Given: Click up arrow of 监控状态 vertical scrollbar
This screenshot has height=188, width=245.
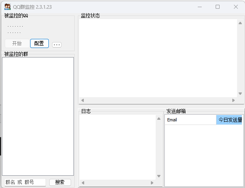Looking at the screenshot, I should (x=240, y=23).
